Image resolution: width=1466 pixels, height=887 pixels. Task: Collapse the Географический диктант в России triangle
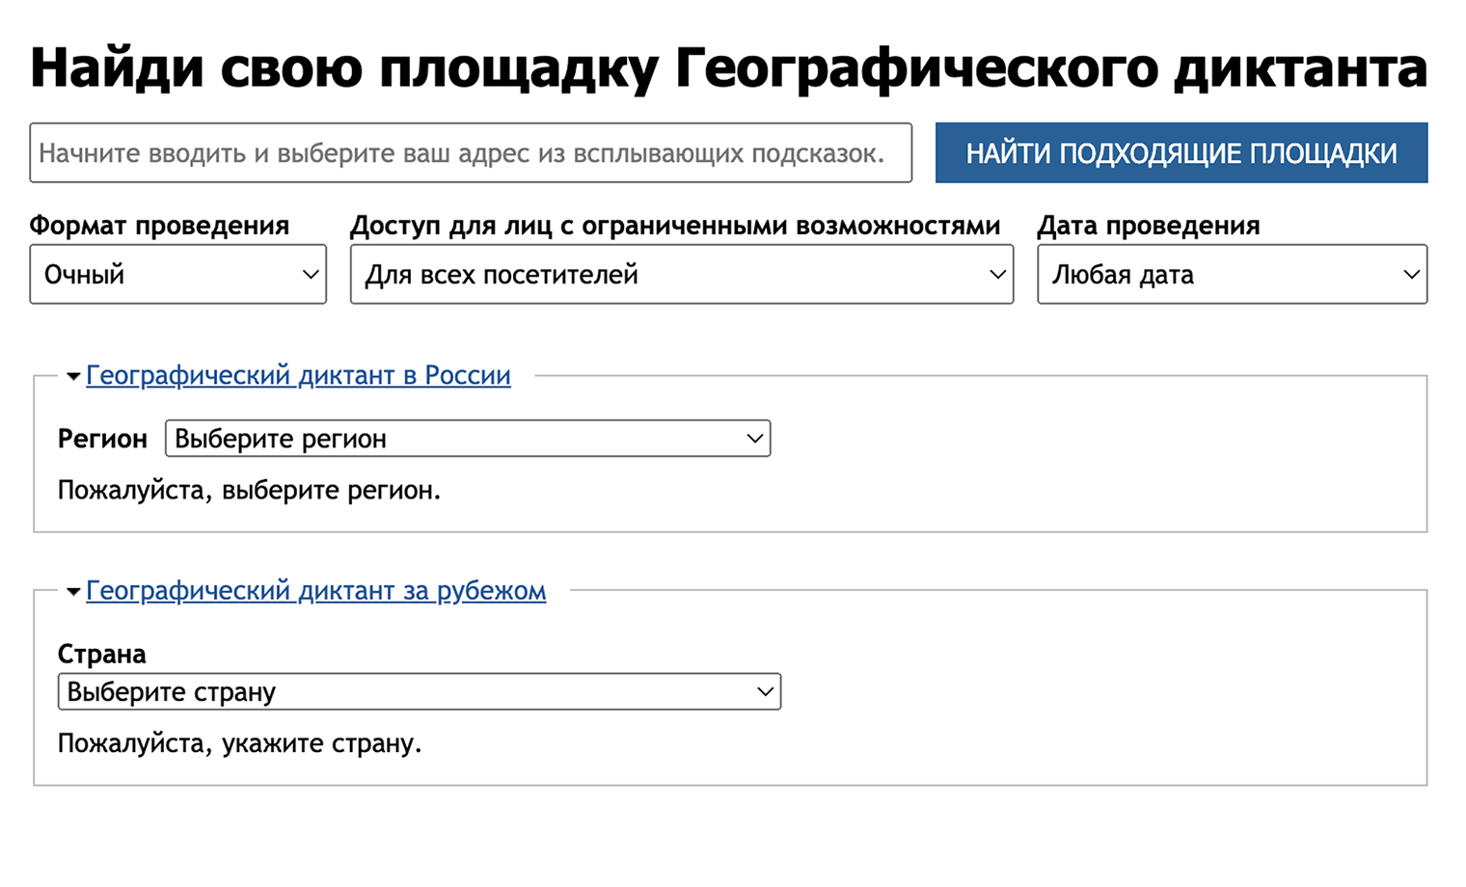73,376
